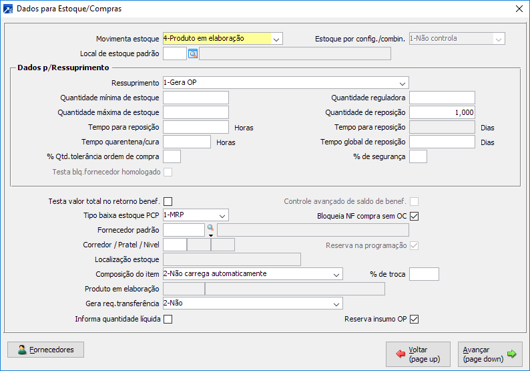
Task: Click the Quantidade mínima de estoque field
Action: (196, 98)
